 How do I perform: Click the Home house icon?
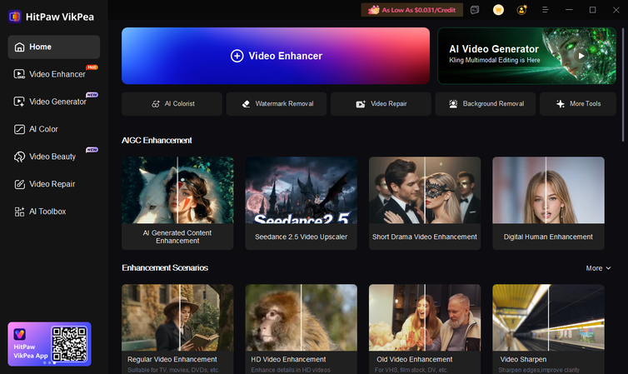[19, 47]
